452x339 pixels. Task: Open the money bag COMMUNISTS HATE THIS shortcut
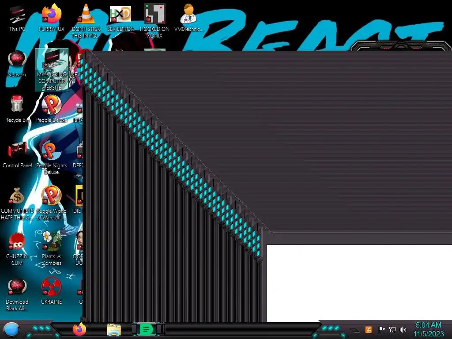[17, 203]
